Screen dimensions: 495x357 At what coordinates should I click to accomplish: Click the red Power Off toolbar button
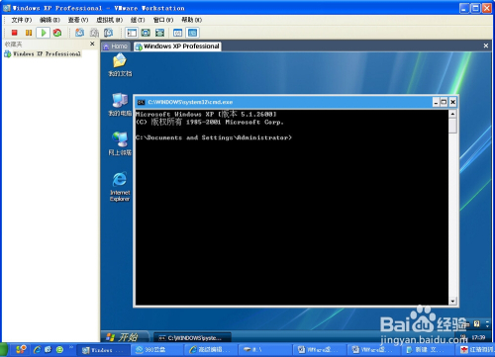point(14,33)
